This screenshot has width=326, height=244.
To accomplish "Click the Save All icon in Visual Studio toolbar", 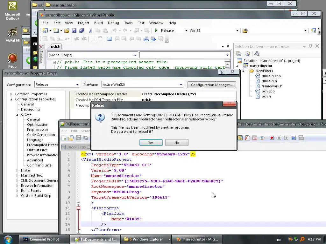I will tap(81, 31).
